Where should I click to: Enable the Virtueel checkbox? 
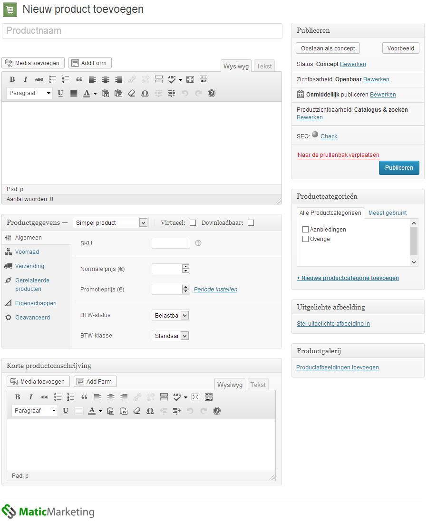(x=193, y=223)
